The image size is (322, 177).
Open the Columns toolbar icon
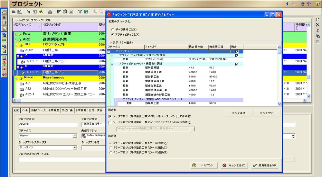tap(65, 12)
